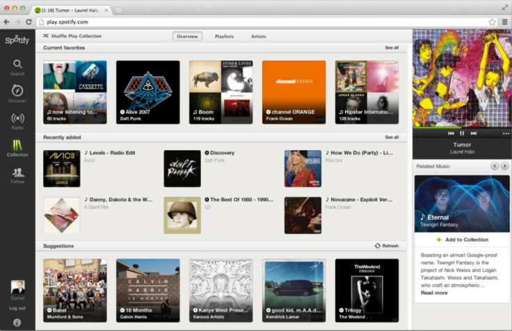512x331 pixels.
Task: Open the Alive 2007 Daft Punk album
Action: (x=148, y=92)
